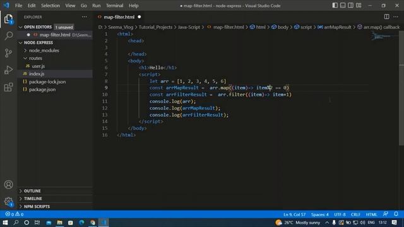Image resolution: width=404 pixels, height=227 pixels.
Task: Open the Run and Debug view
Action: tap(8, 70)
